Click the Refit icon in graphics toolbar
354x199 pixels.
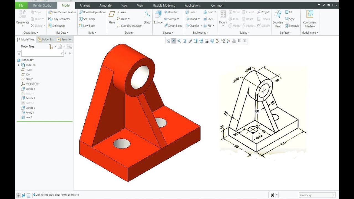click(168, 41)
